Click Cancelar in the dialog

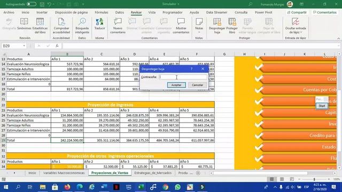tap(197, 85)
